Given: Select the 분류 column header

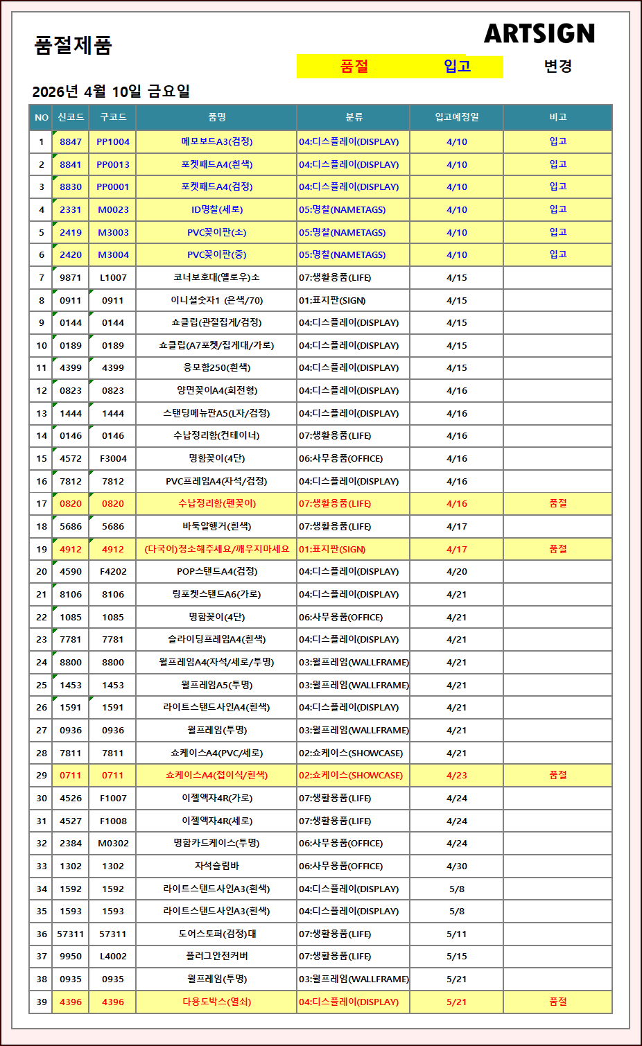Looking at the screenshot, I should 354,117.
